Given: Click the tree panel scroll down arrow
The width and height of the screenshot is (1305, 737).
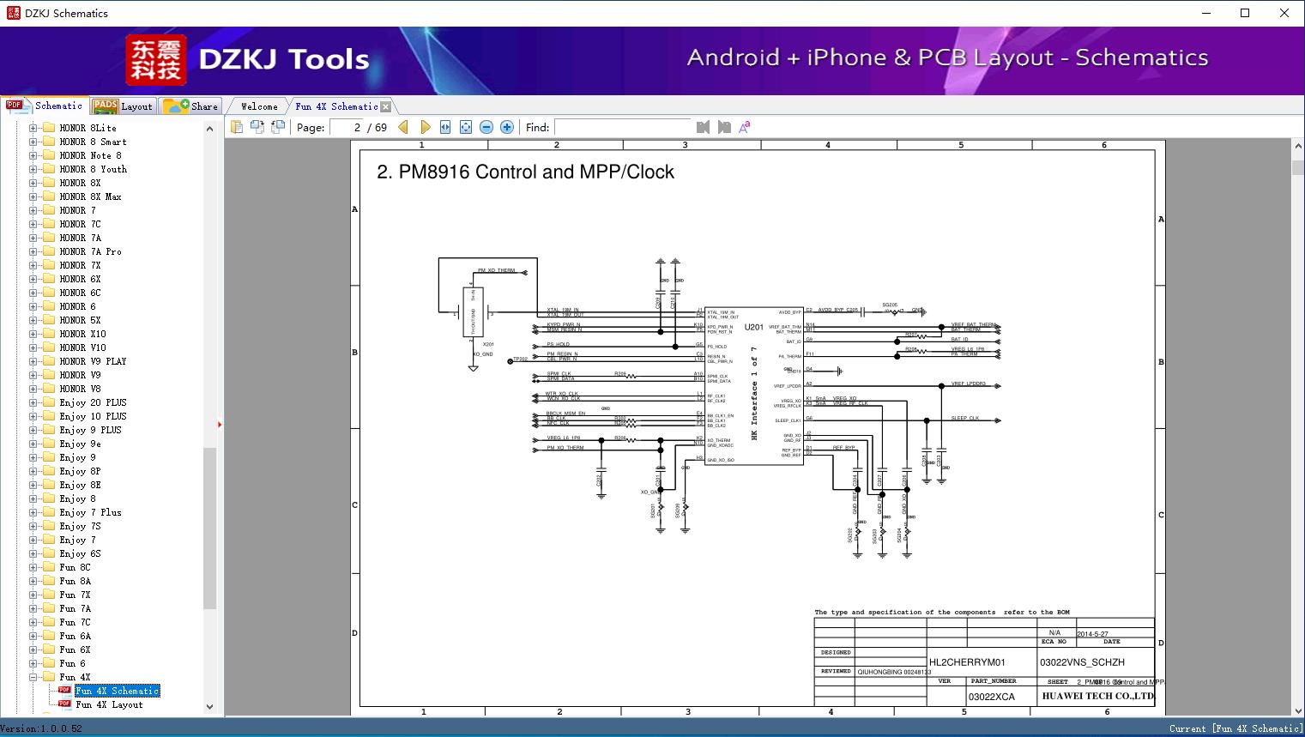Looking at the screenshot, I should 209,707.
